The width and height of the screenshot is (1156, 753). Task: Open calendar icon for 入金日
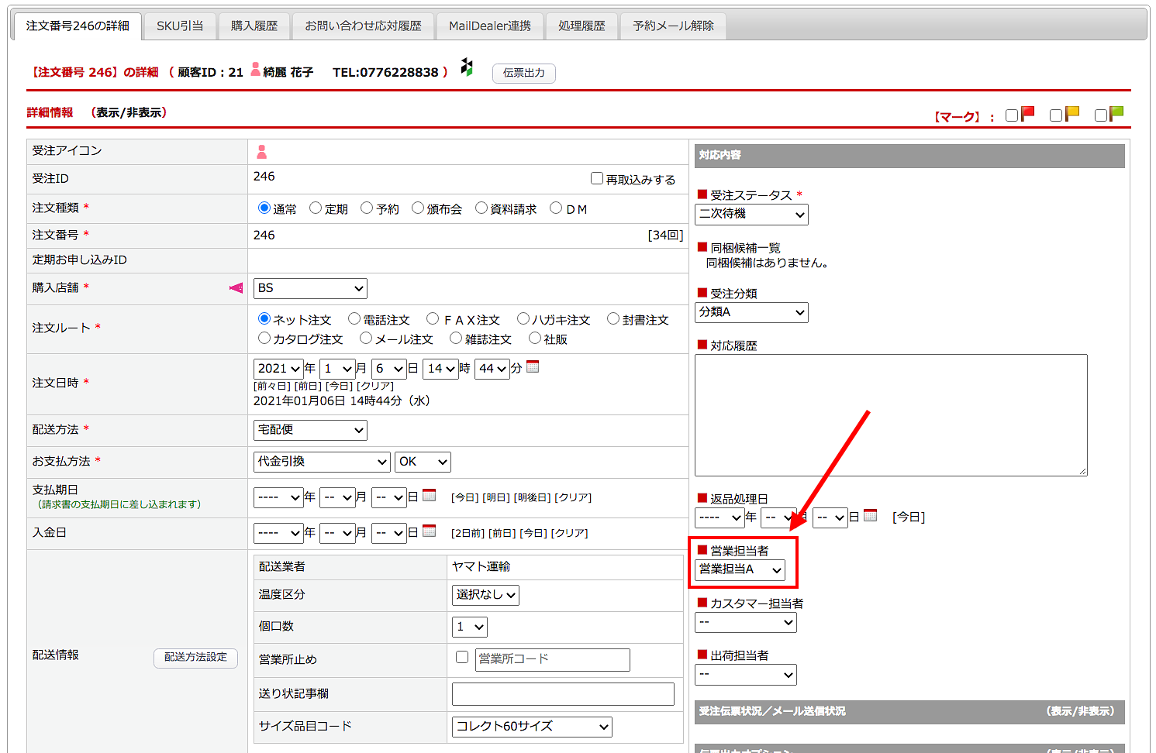(429, 531)
